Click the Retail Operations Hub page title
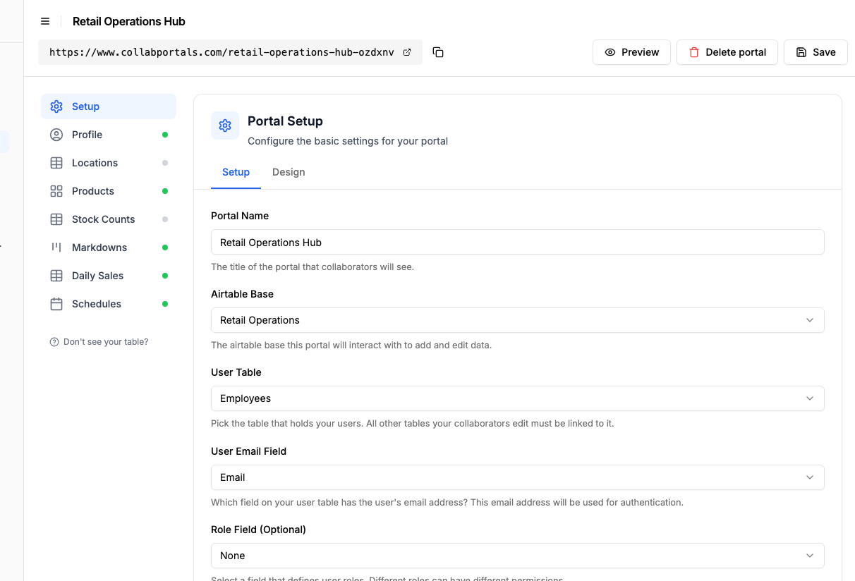855x581 pixels. pyautogui.click(x=129, y=21)
